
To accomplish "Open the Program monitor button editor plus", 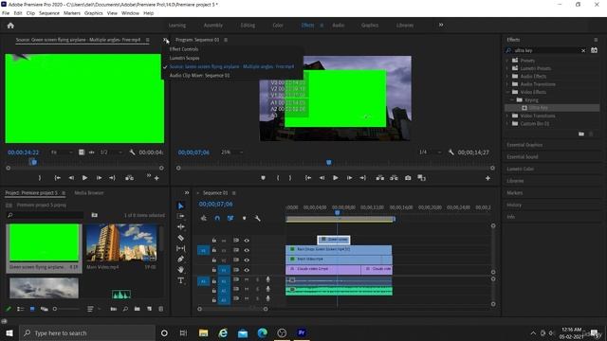I will pos(487,178).
